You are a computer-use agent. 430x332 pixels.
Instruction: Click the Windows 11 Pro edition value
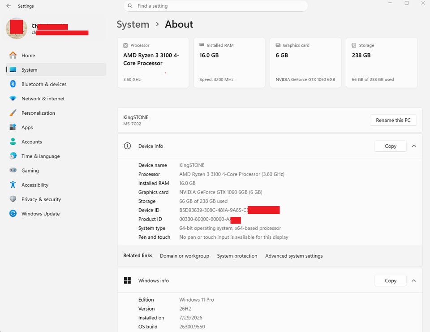pyautogui.click(x=197, y=300)
